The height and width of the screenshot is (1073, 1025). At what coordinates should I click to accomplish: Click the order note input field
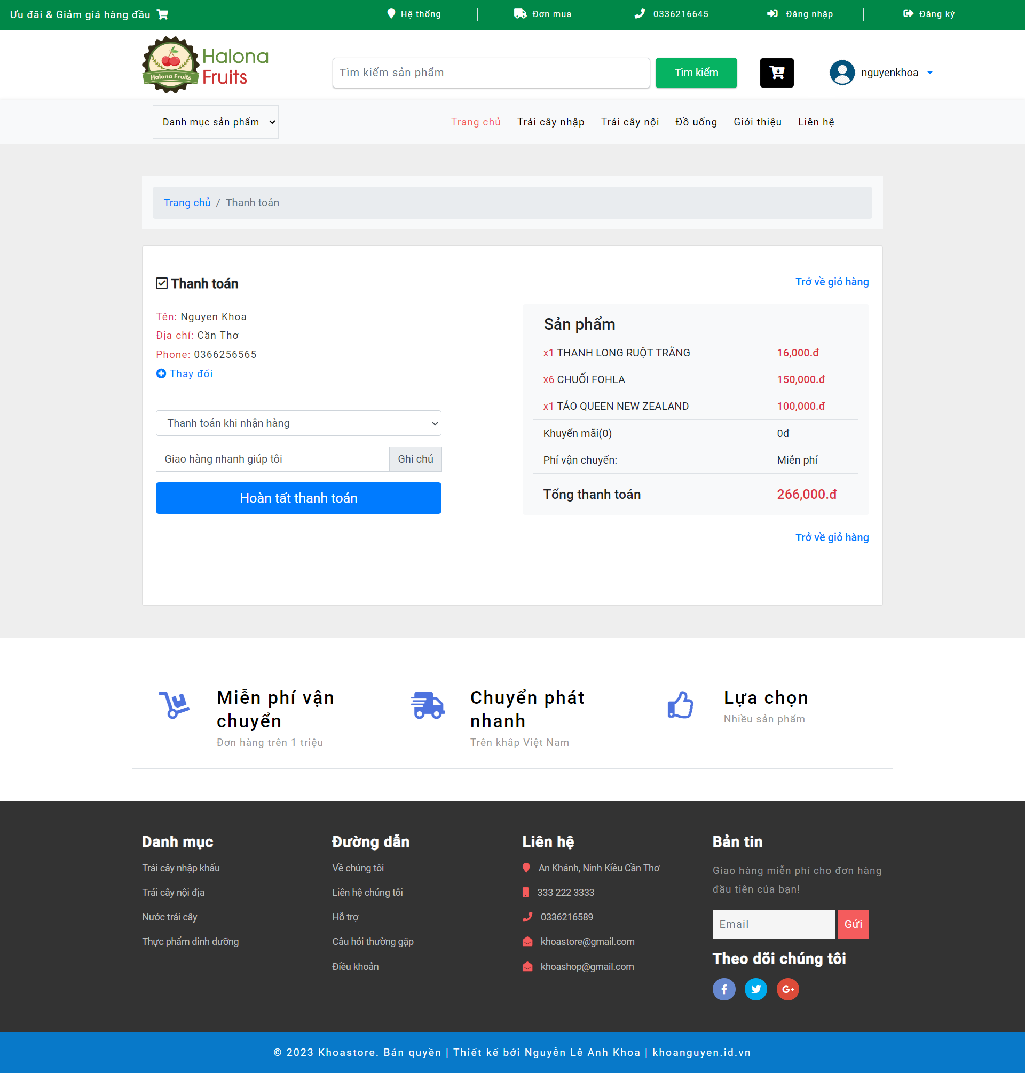point(272,459)
